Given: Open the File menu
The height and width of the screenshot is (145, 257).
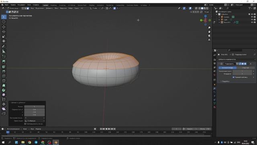Looking at the screenshot, I should click(6, 5).
